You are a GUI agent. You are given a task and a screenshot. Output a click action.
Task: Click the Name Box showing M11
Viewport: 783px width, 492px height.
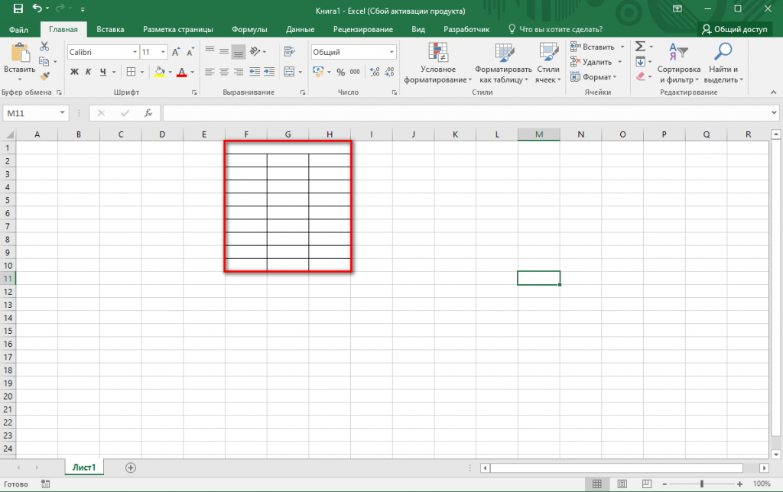coord(31,113)
